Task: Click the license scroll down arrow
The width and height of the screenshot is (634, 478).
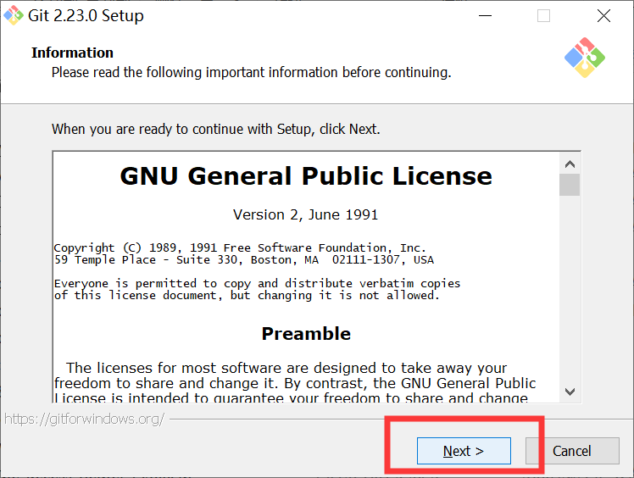Action: [570, 392]
